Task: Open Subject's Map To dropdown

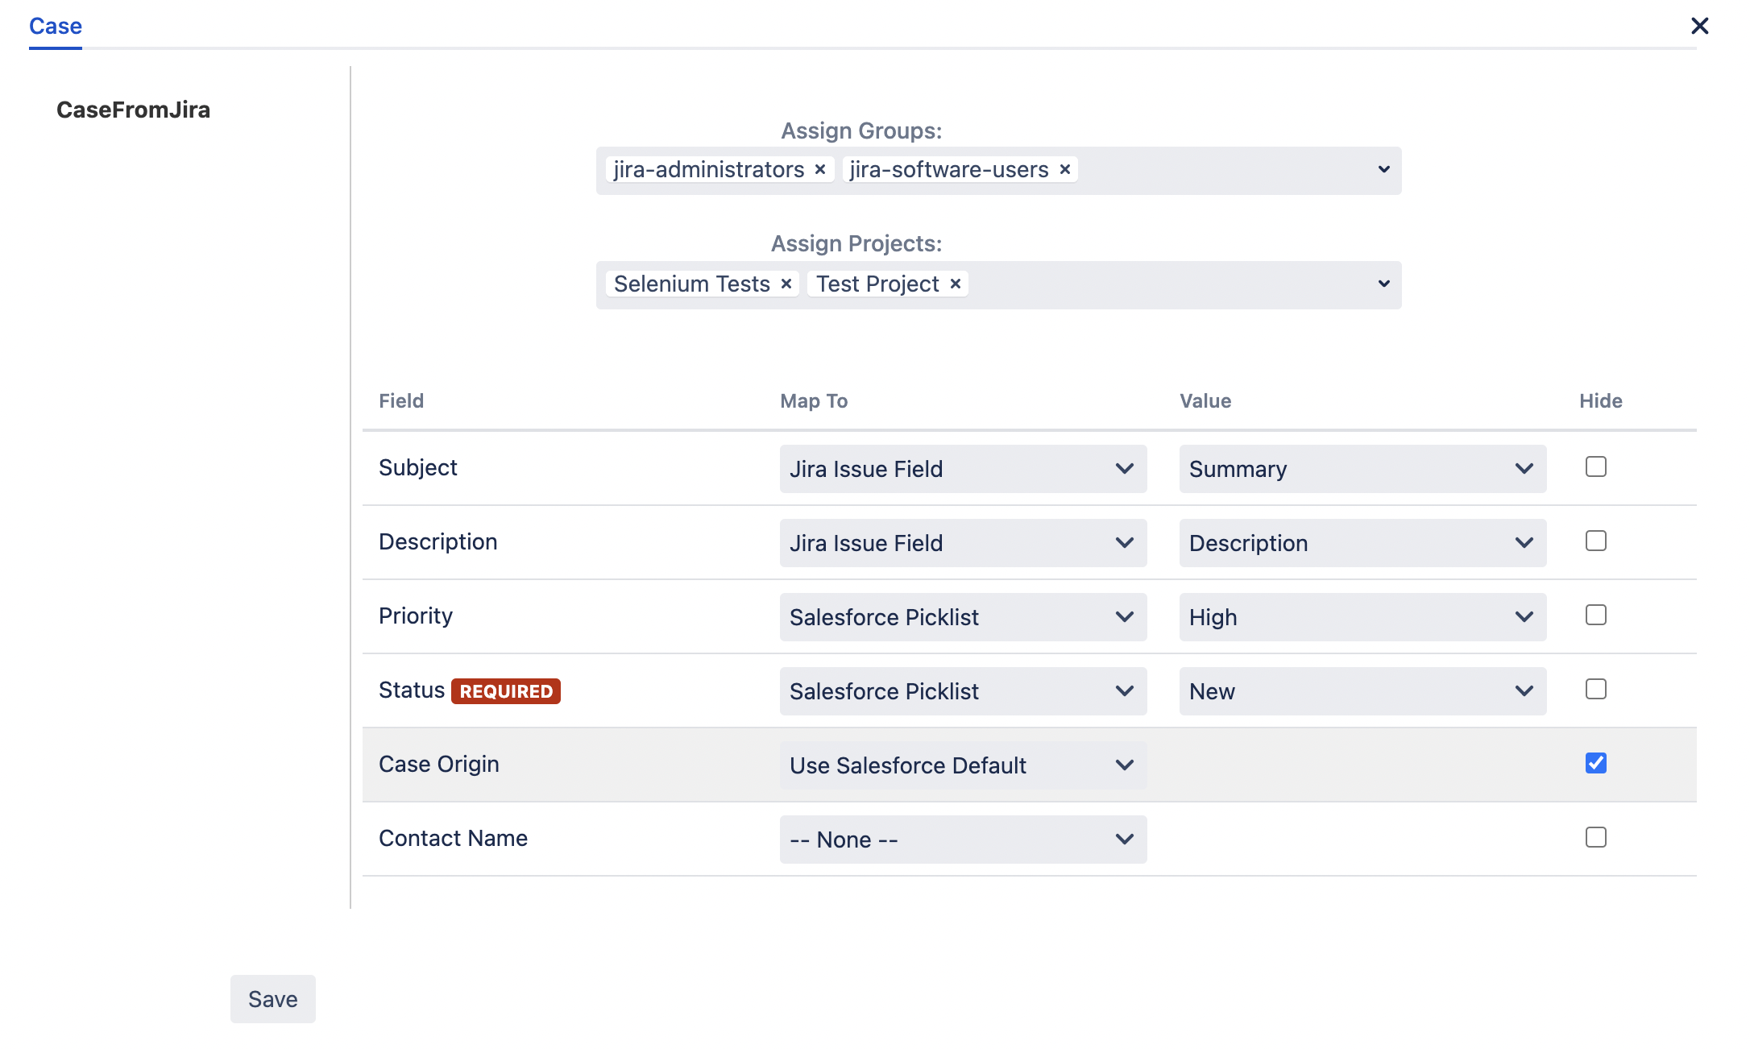Action: pyautogui.click(x=962, y=469)
